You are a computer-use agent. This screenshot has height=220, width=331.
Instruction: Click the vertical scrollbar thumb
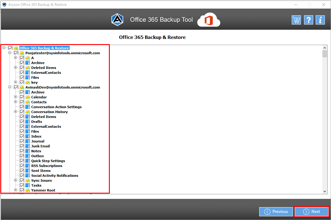pyautogui.click(x=325, y=54)
